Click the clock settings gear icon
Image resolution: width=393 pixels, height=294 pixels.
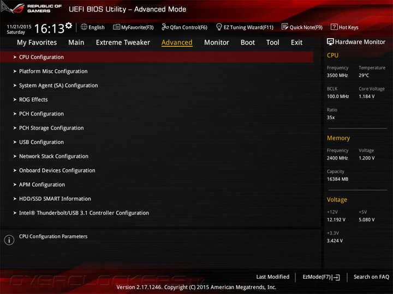(69, 26)
